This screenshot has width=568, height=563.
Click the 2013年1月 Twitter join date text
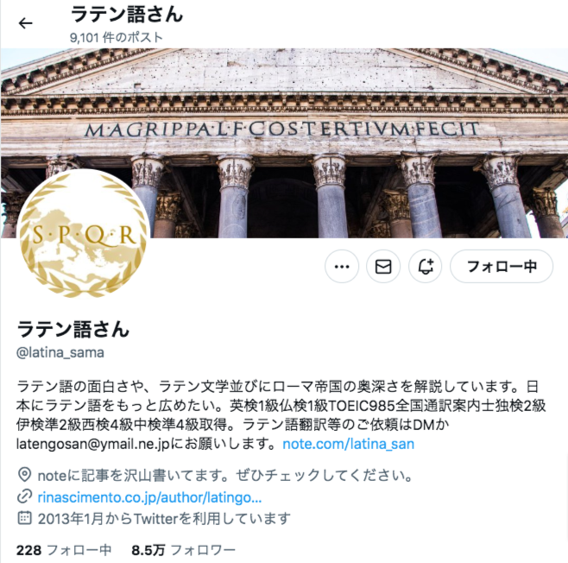pos(164,519)
